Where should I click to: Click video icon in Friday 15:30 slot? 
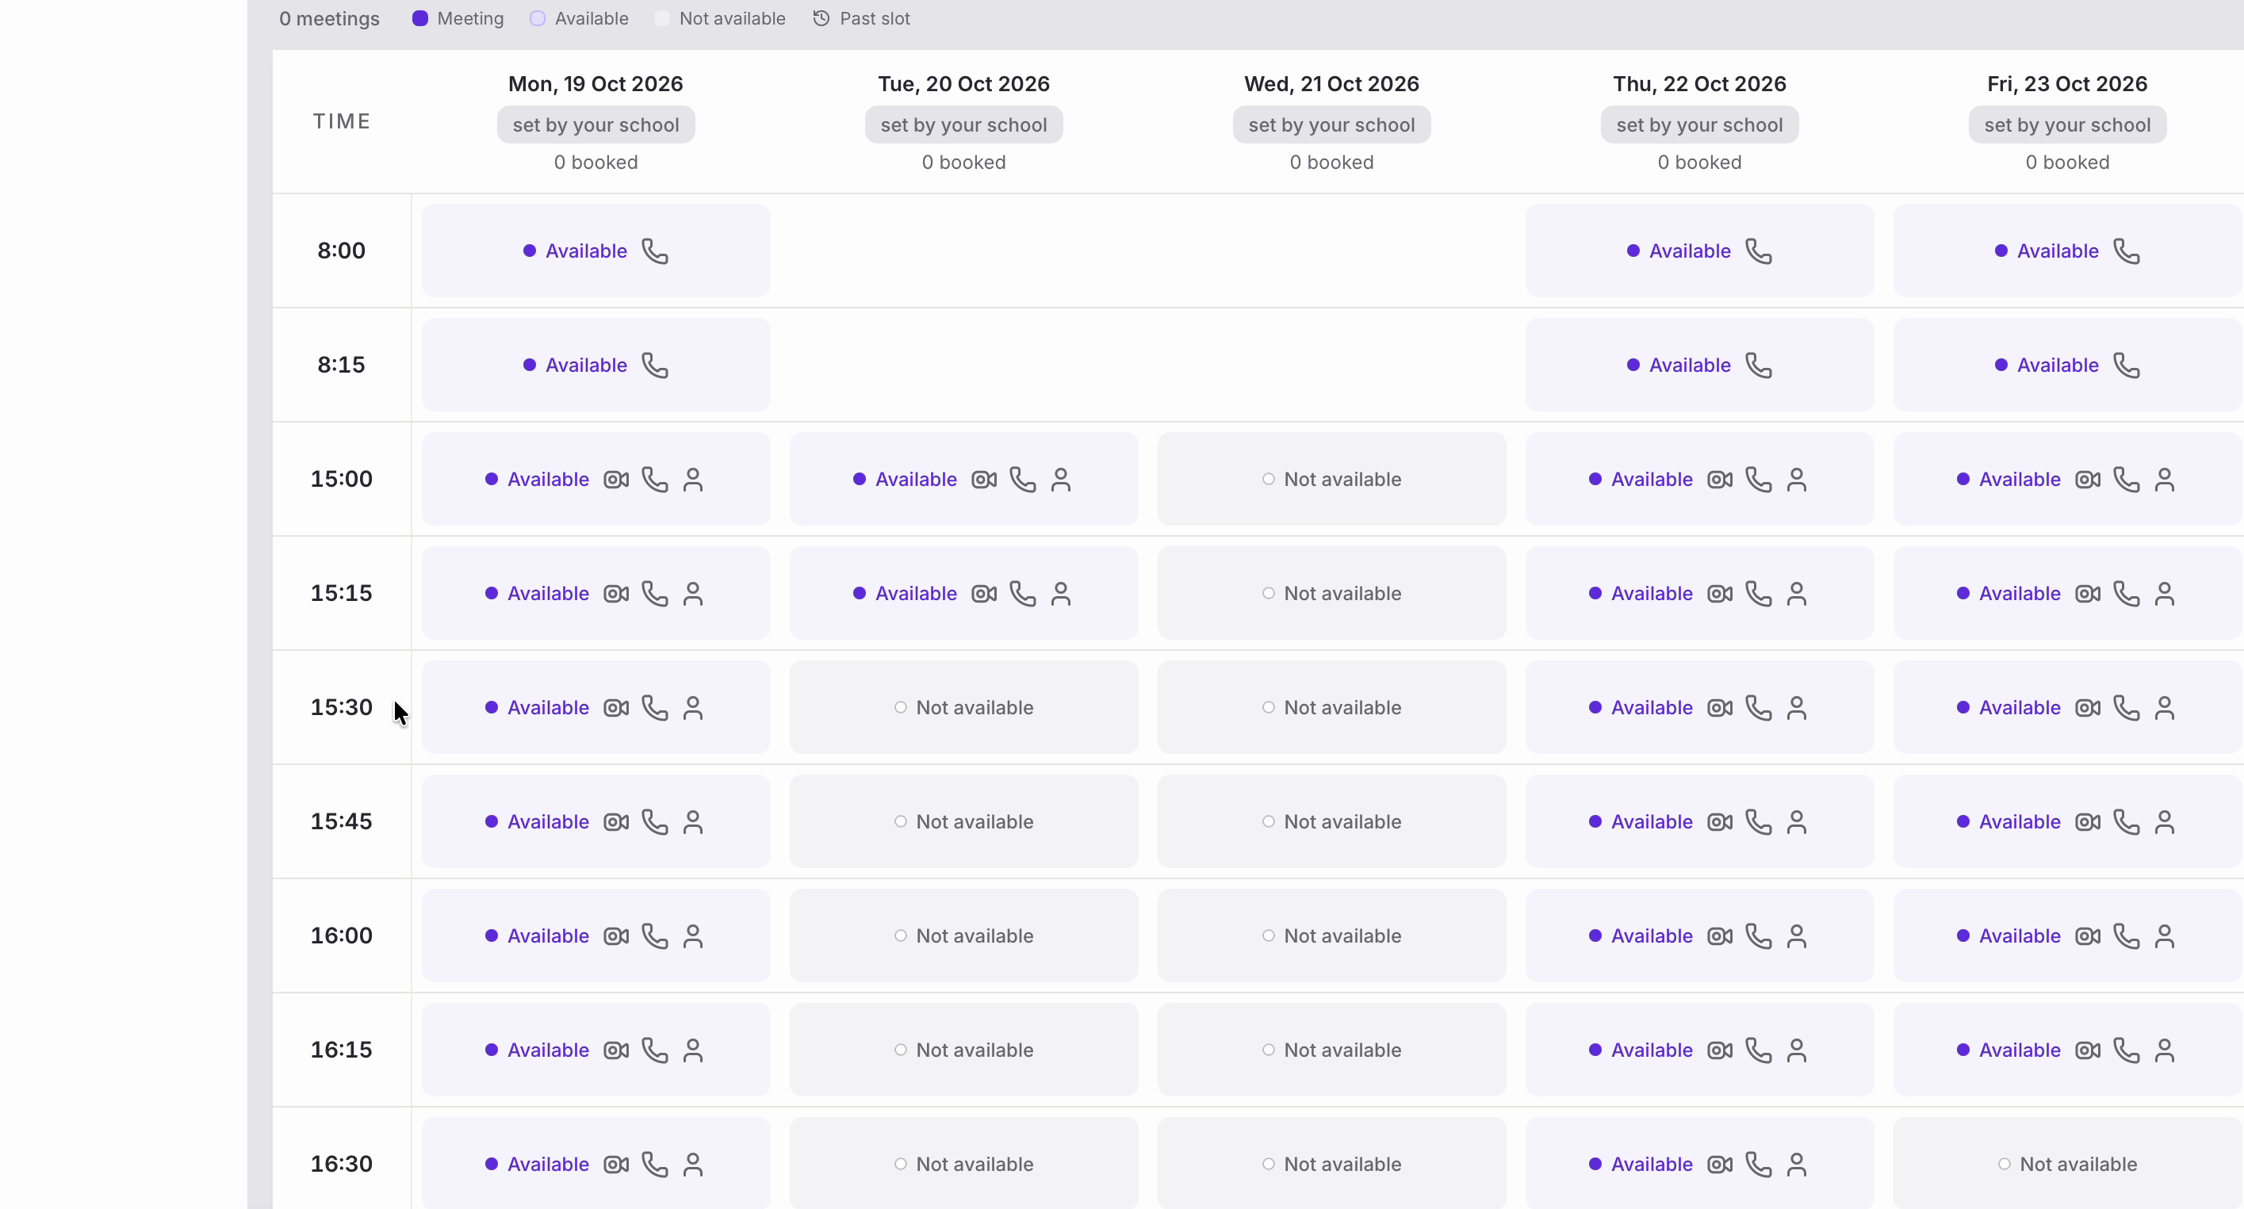[2087, 707]
